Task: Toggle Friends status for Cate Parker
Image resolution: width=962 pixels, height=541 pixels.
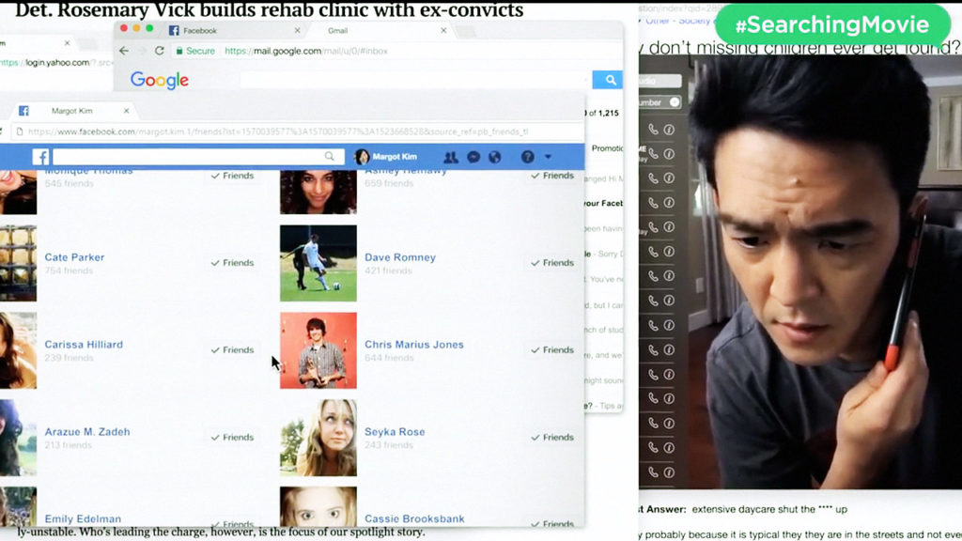Action: [x=233, y=263]
